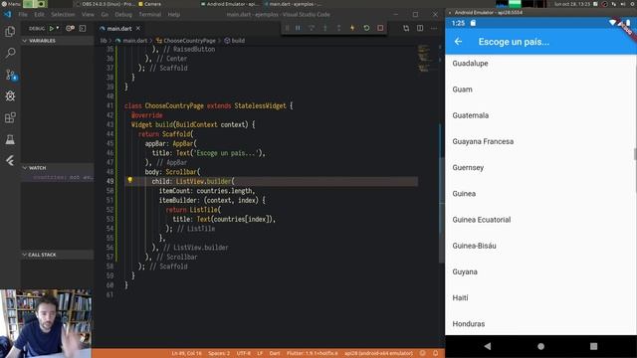
Task: Split the editor to the right
Action: point(420,28)
